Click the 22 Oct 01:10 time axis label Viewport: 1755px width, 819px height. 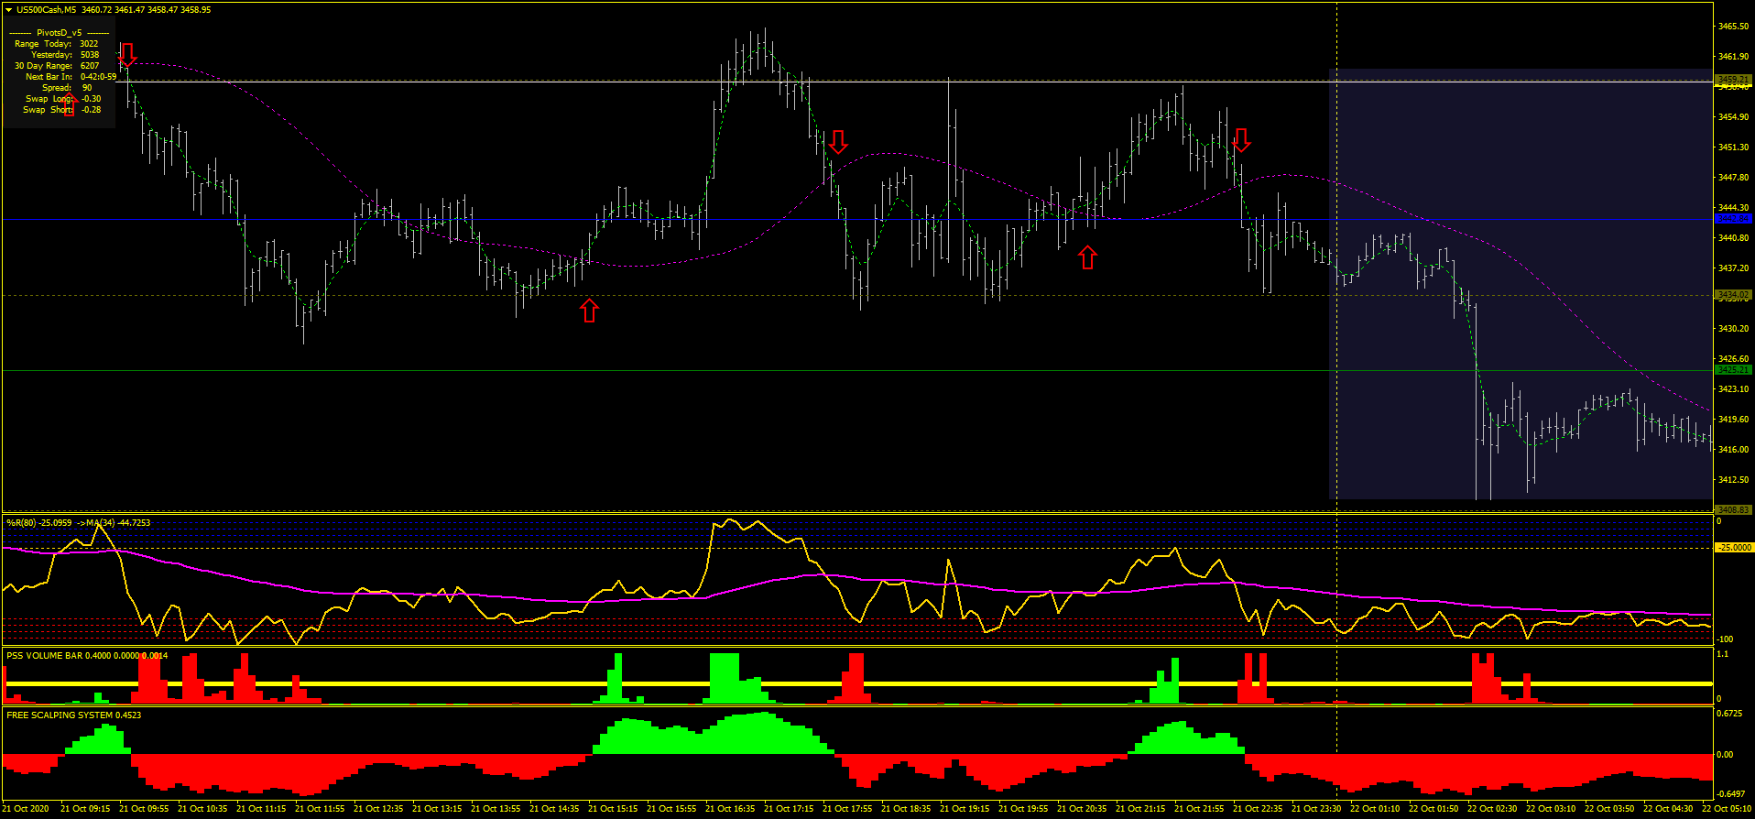(x=1374, y=809)
